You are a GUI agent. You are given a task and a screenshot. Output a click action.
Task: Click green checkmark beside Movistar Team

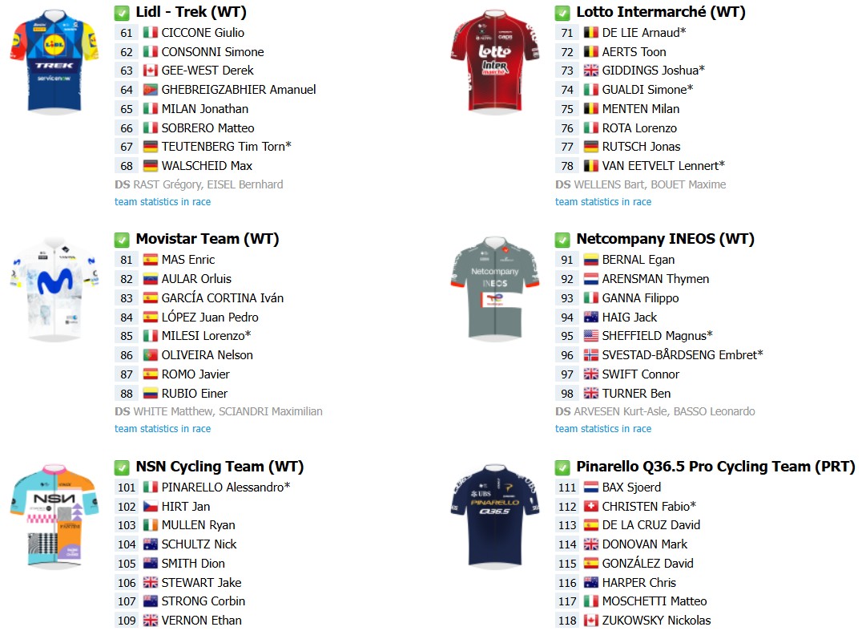[122, 240]
